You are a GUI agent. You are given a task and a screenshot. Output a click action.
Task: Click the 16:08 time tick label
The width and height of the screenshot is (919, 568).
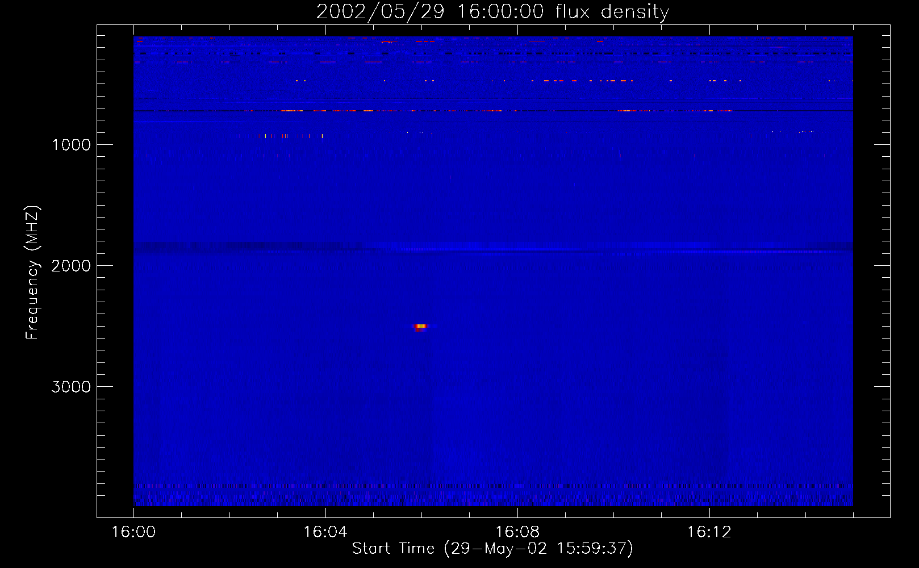pos(517,532)
